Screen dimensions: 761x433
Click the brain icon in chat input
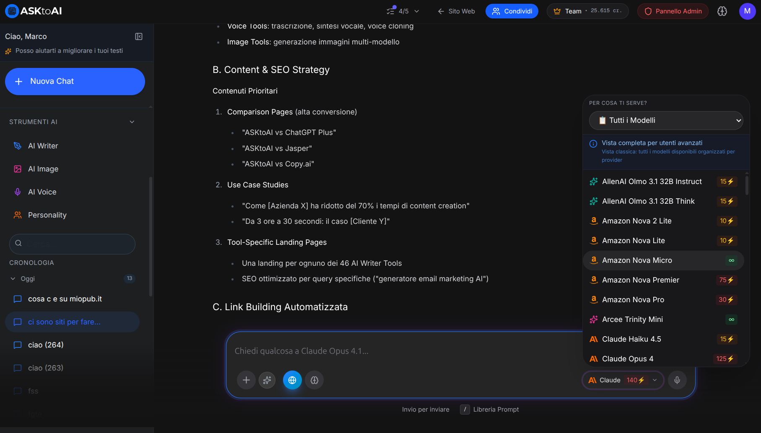pos(314,380)
